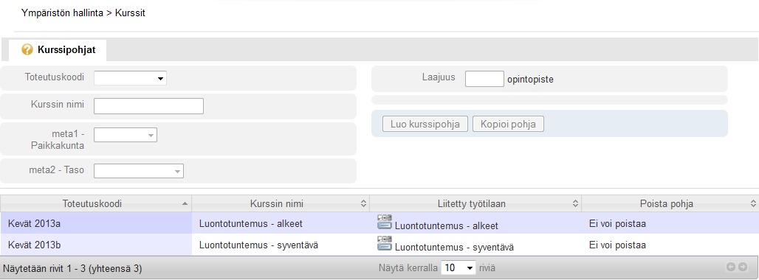Open meta1 - Paikkakunta dropdown
This screenshot has height=280, width=759.
click(x=126, y=135)
